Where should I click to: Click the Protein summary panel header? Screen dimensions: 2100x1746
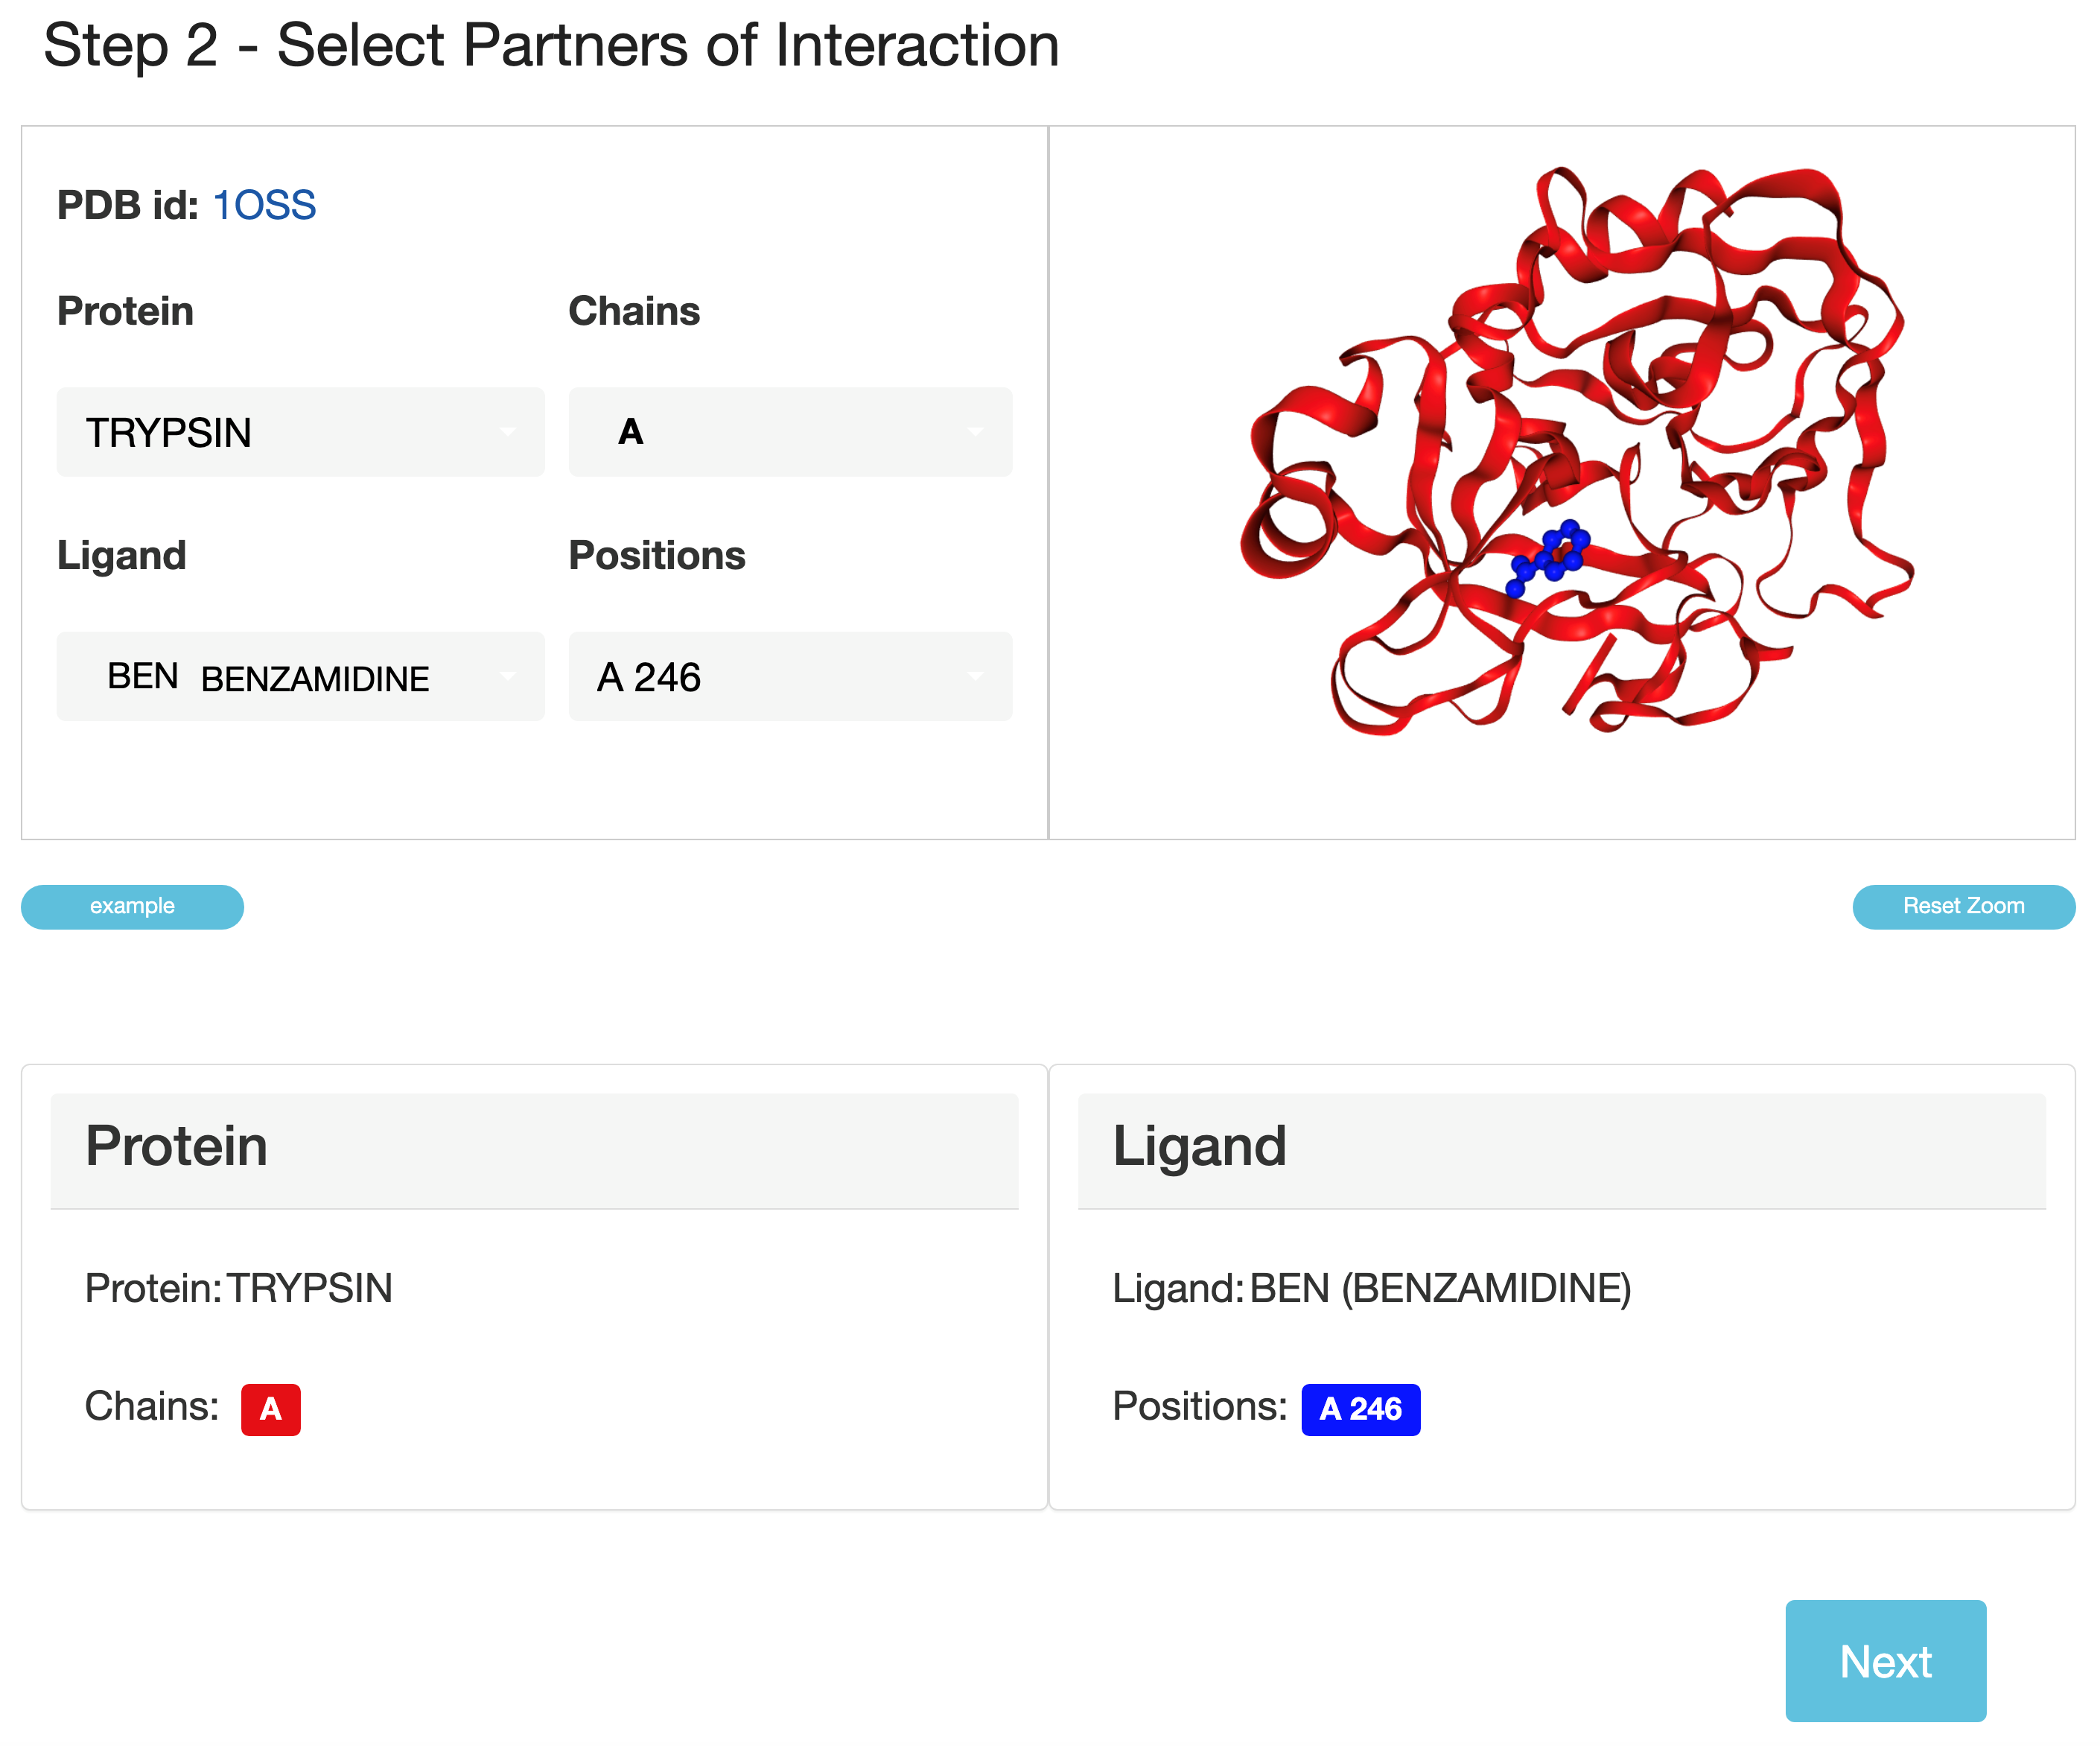pyautogui.click(x=534, y=1148)
